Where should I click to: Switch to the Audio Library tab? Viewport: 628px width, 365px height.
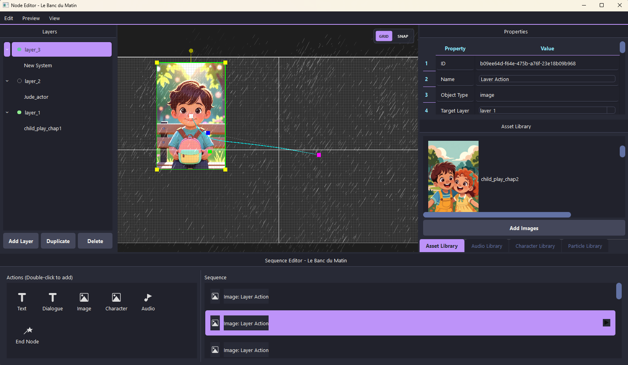coord(487,246)
